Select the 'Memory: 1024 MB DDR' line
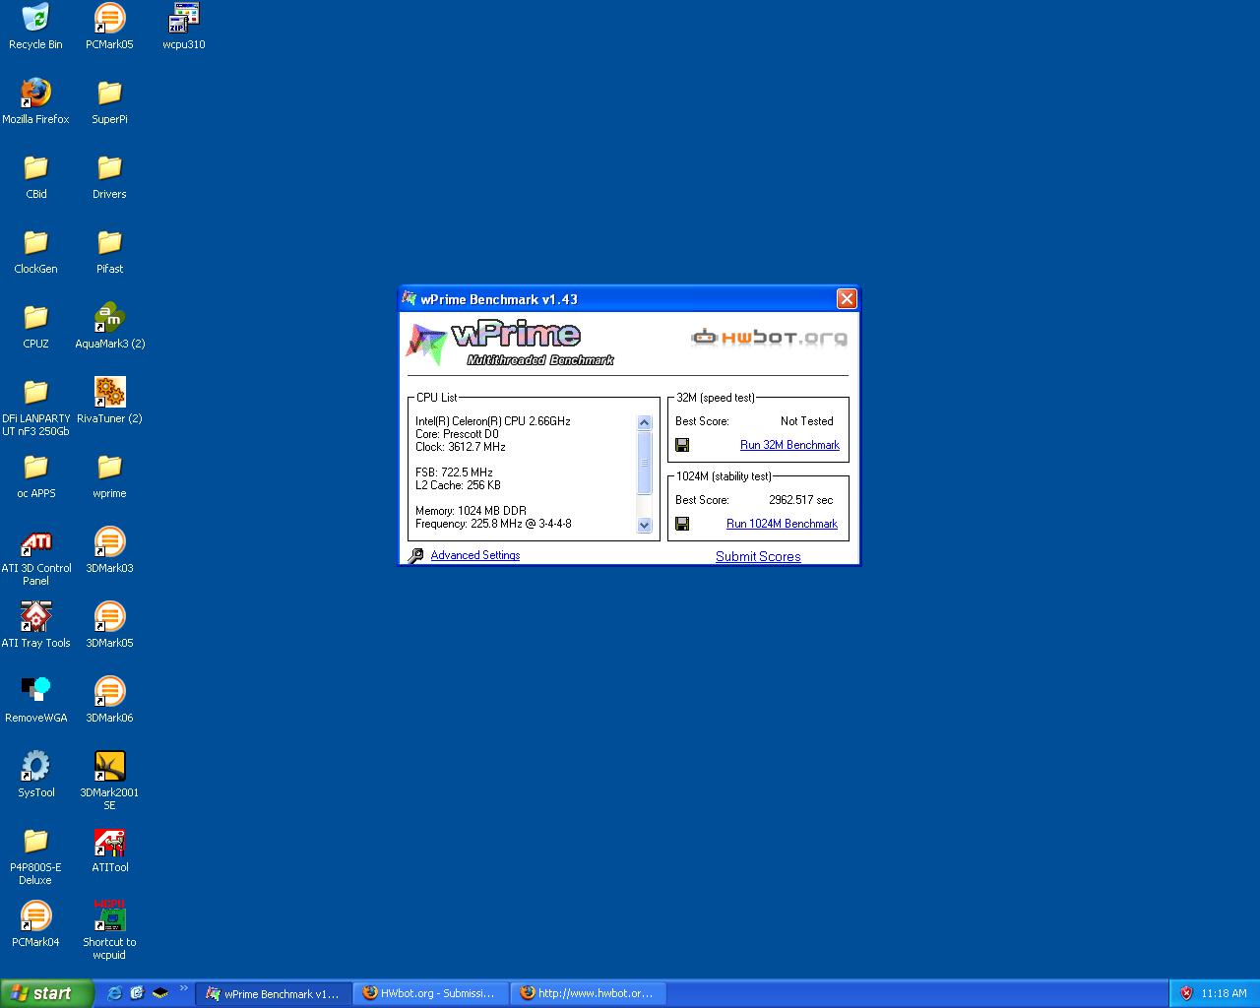The width and height of the screenshot is (1260, 1008). point(471,511)
